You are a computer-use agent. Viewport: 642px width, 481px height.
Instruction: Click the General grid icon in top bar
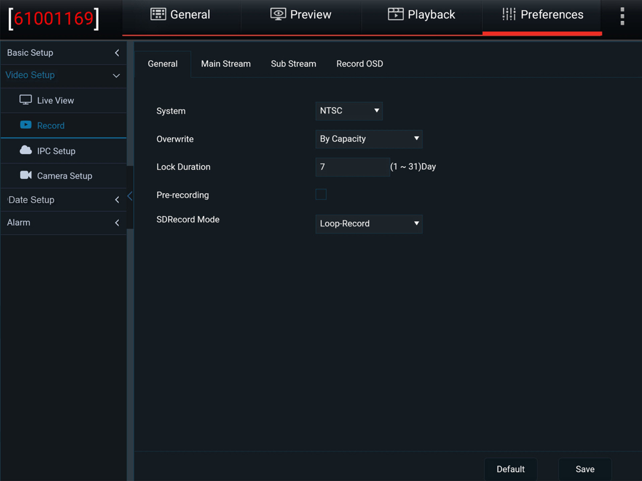(x=158, y=14)
